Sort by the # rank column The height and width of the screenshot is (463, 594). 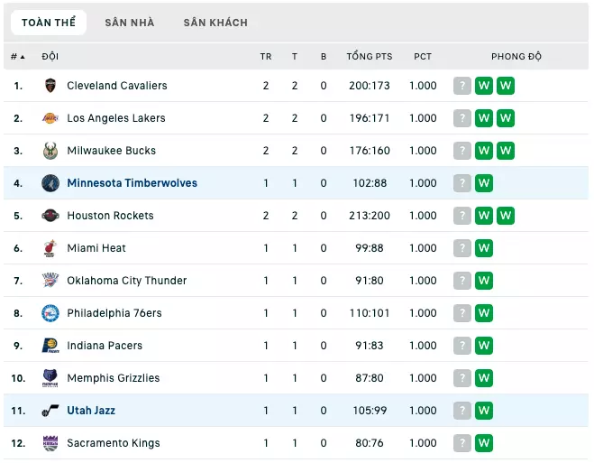point(17,57)
